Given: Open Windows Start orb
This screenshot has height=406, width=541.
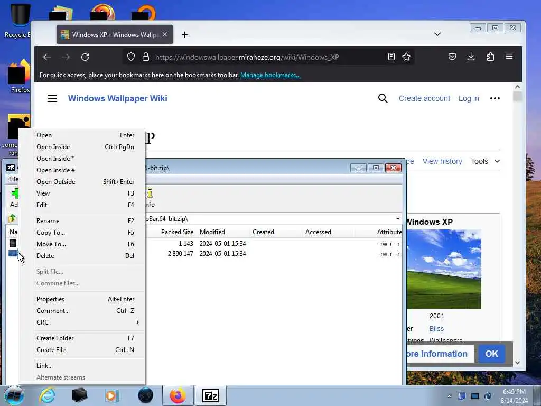Looking at the screenshot, I should pos(13,395).
